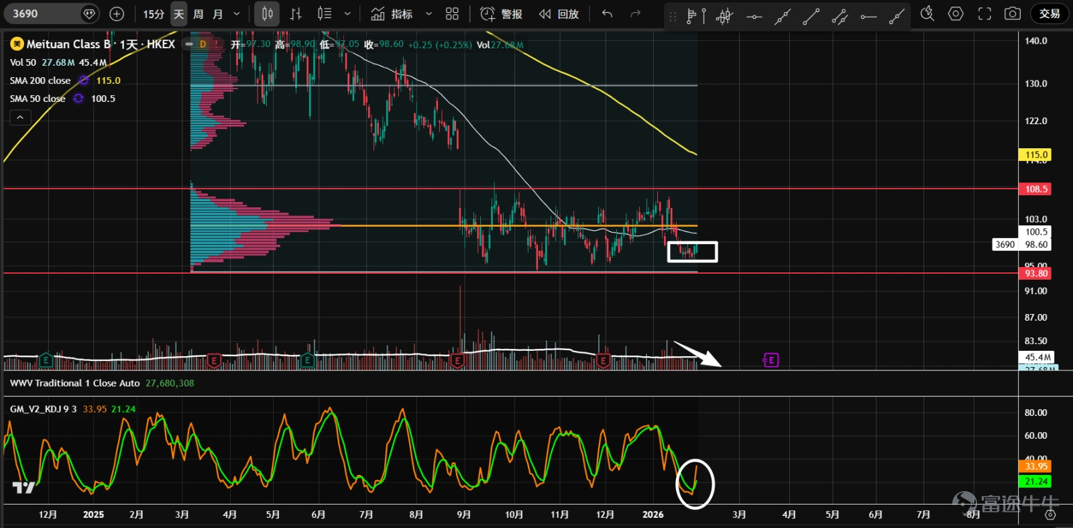
Task: Select the horizontal ray drawing tool
Action: point(868,16)
